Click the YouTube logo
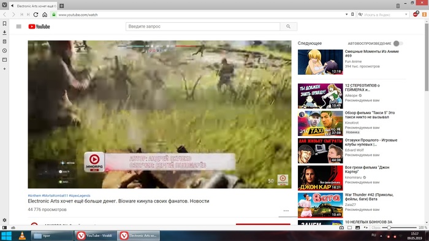The height and width of the screenshot is (241, 429). [x=39, y=26]
